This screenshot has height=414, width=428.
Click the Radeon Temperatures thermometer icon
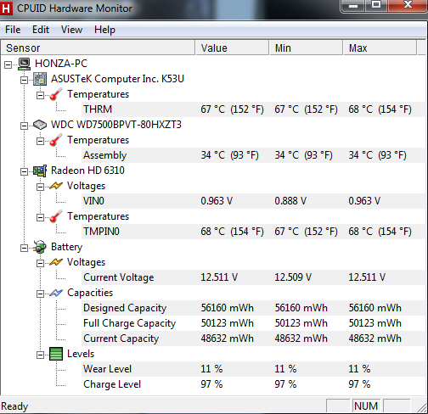pyautogui.click(x=56, y=216)
